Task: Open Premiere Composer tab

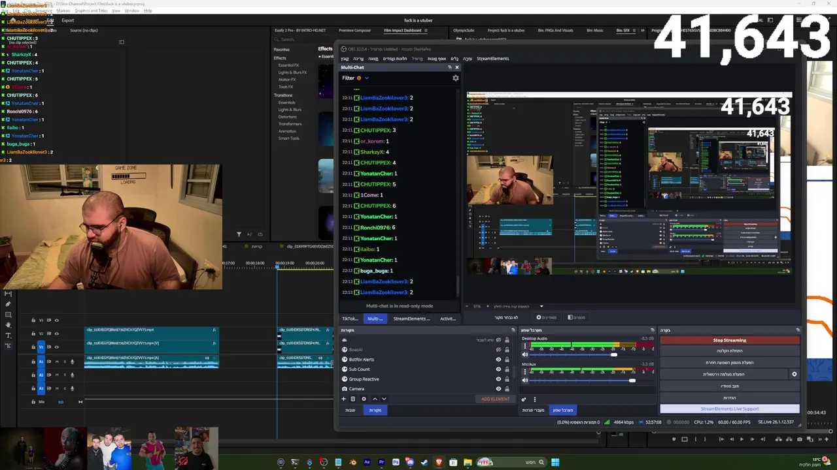Action: click(354, 30)
